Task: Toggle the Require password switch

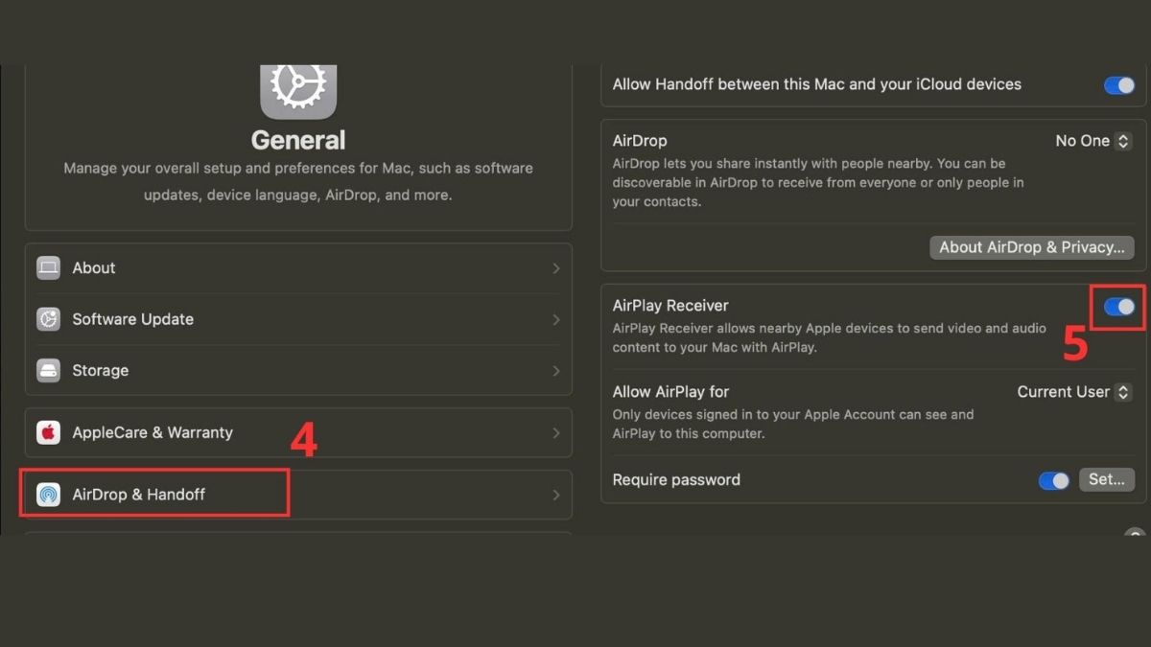Action: [x=1053, y=480]
